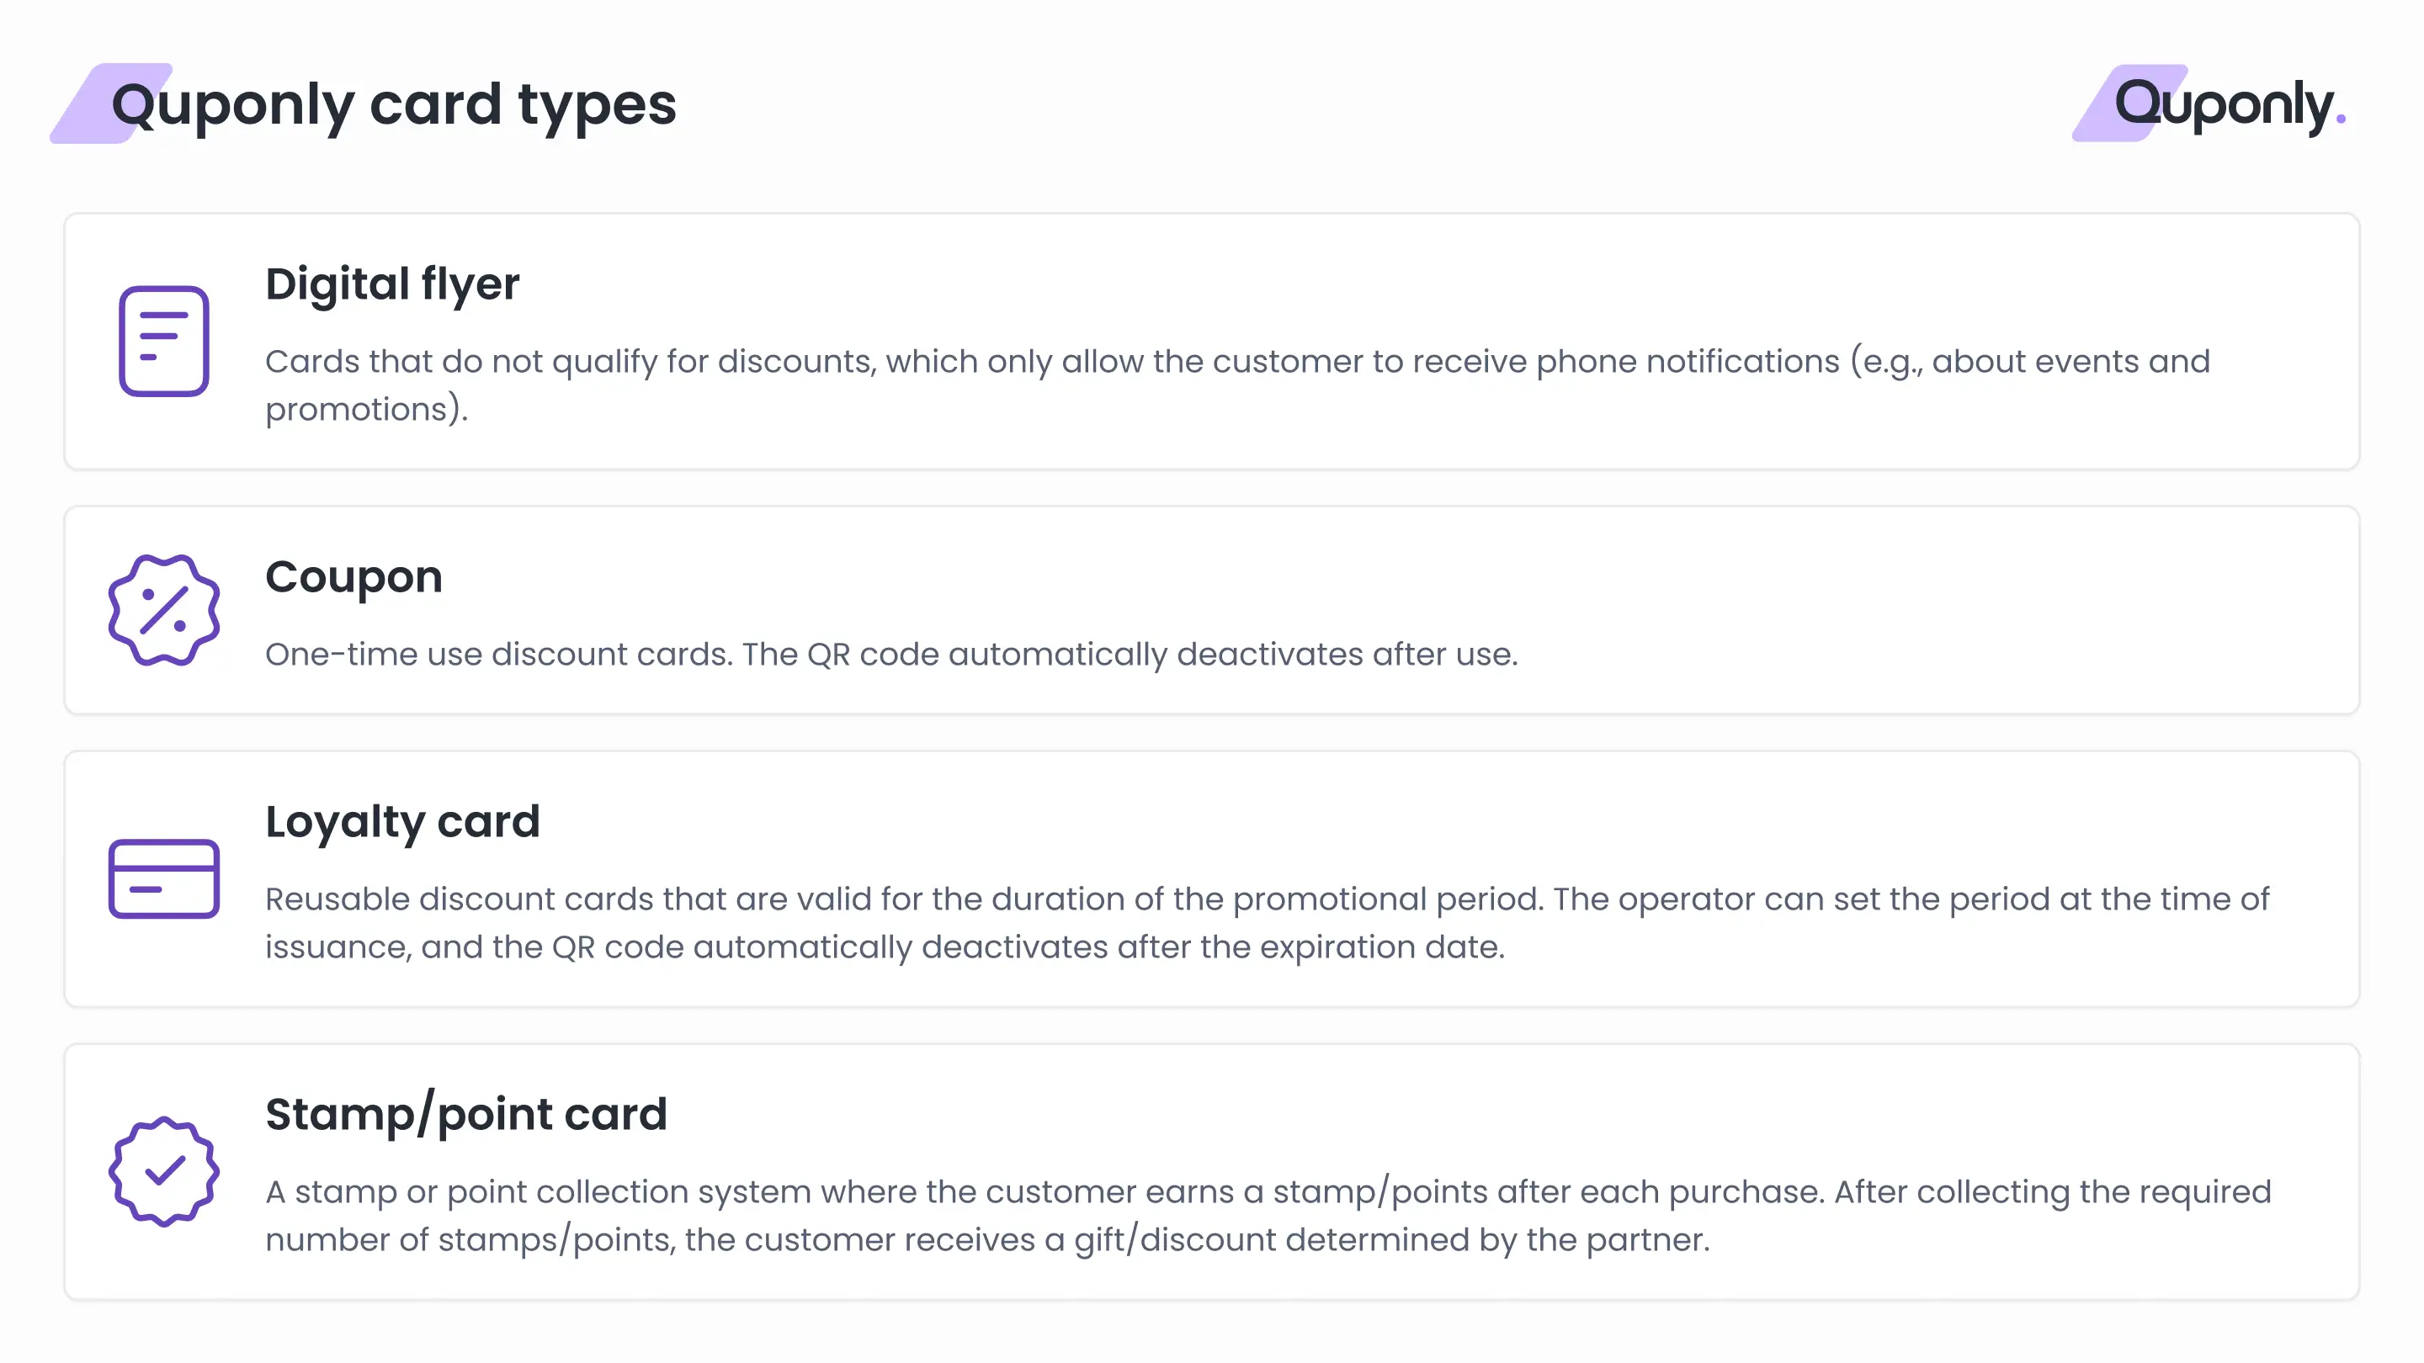The height and width of the screenshot is (1363, 2424).
Task: Click the Coupon percent badge icon
Action: pyautogui.click(x=164, y=611)
